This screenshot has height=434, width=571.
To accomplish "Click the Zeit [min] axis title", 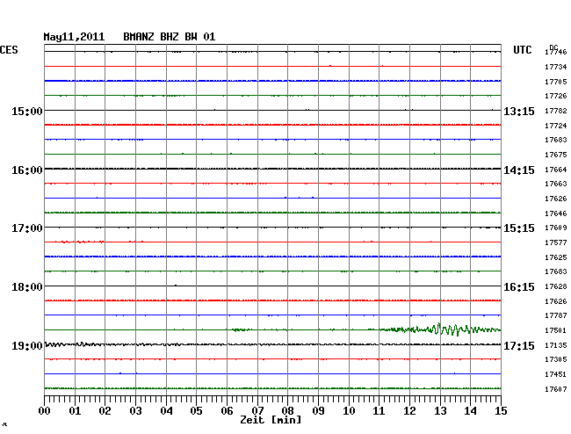I will coord(271,420).
